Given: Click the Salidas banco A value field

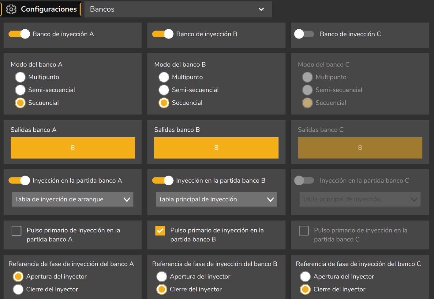Looking at the screenshot, I should [x=73, y=148].
